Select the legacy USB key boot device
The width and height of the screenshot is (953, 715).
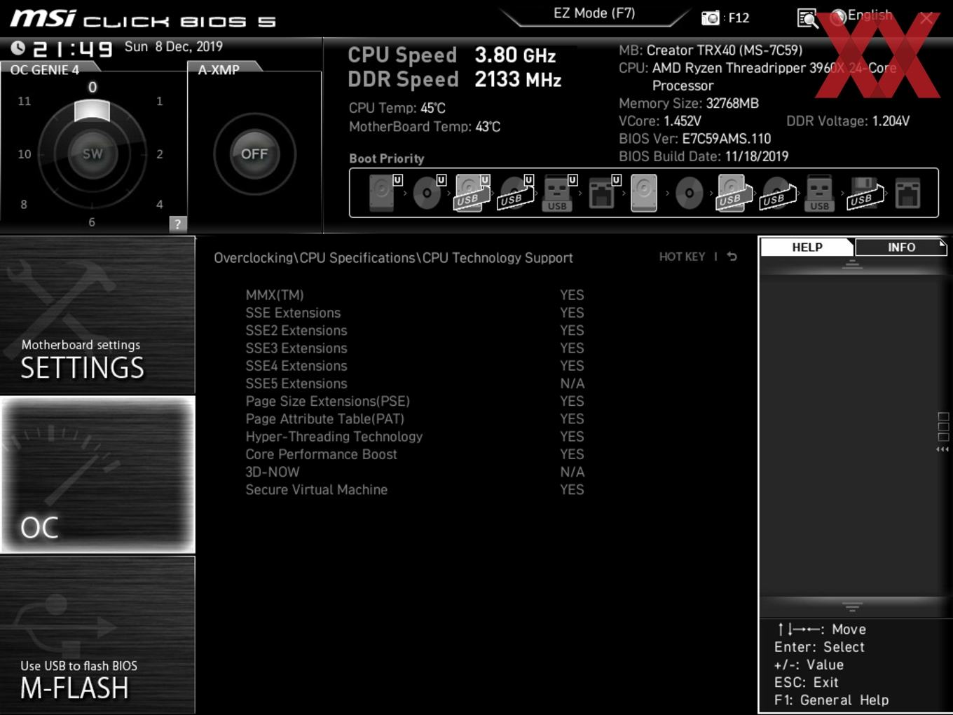coord(819,192)
